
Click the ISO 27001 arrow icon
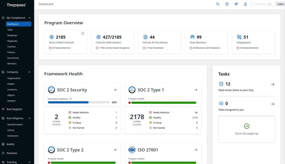click(196, 150)
